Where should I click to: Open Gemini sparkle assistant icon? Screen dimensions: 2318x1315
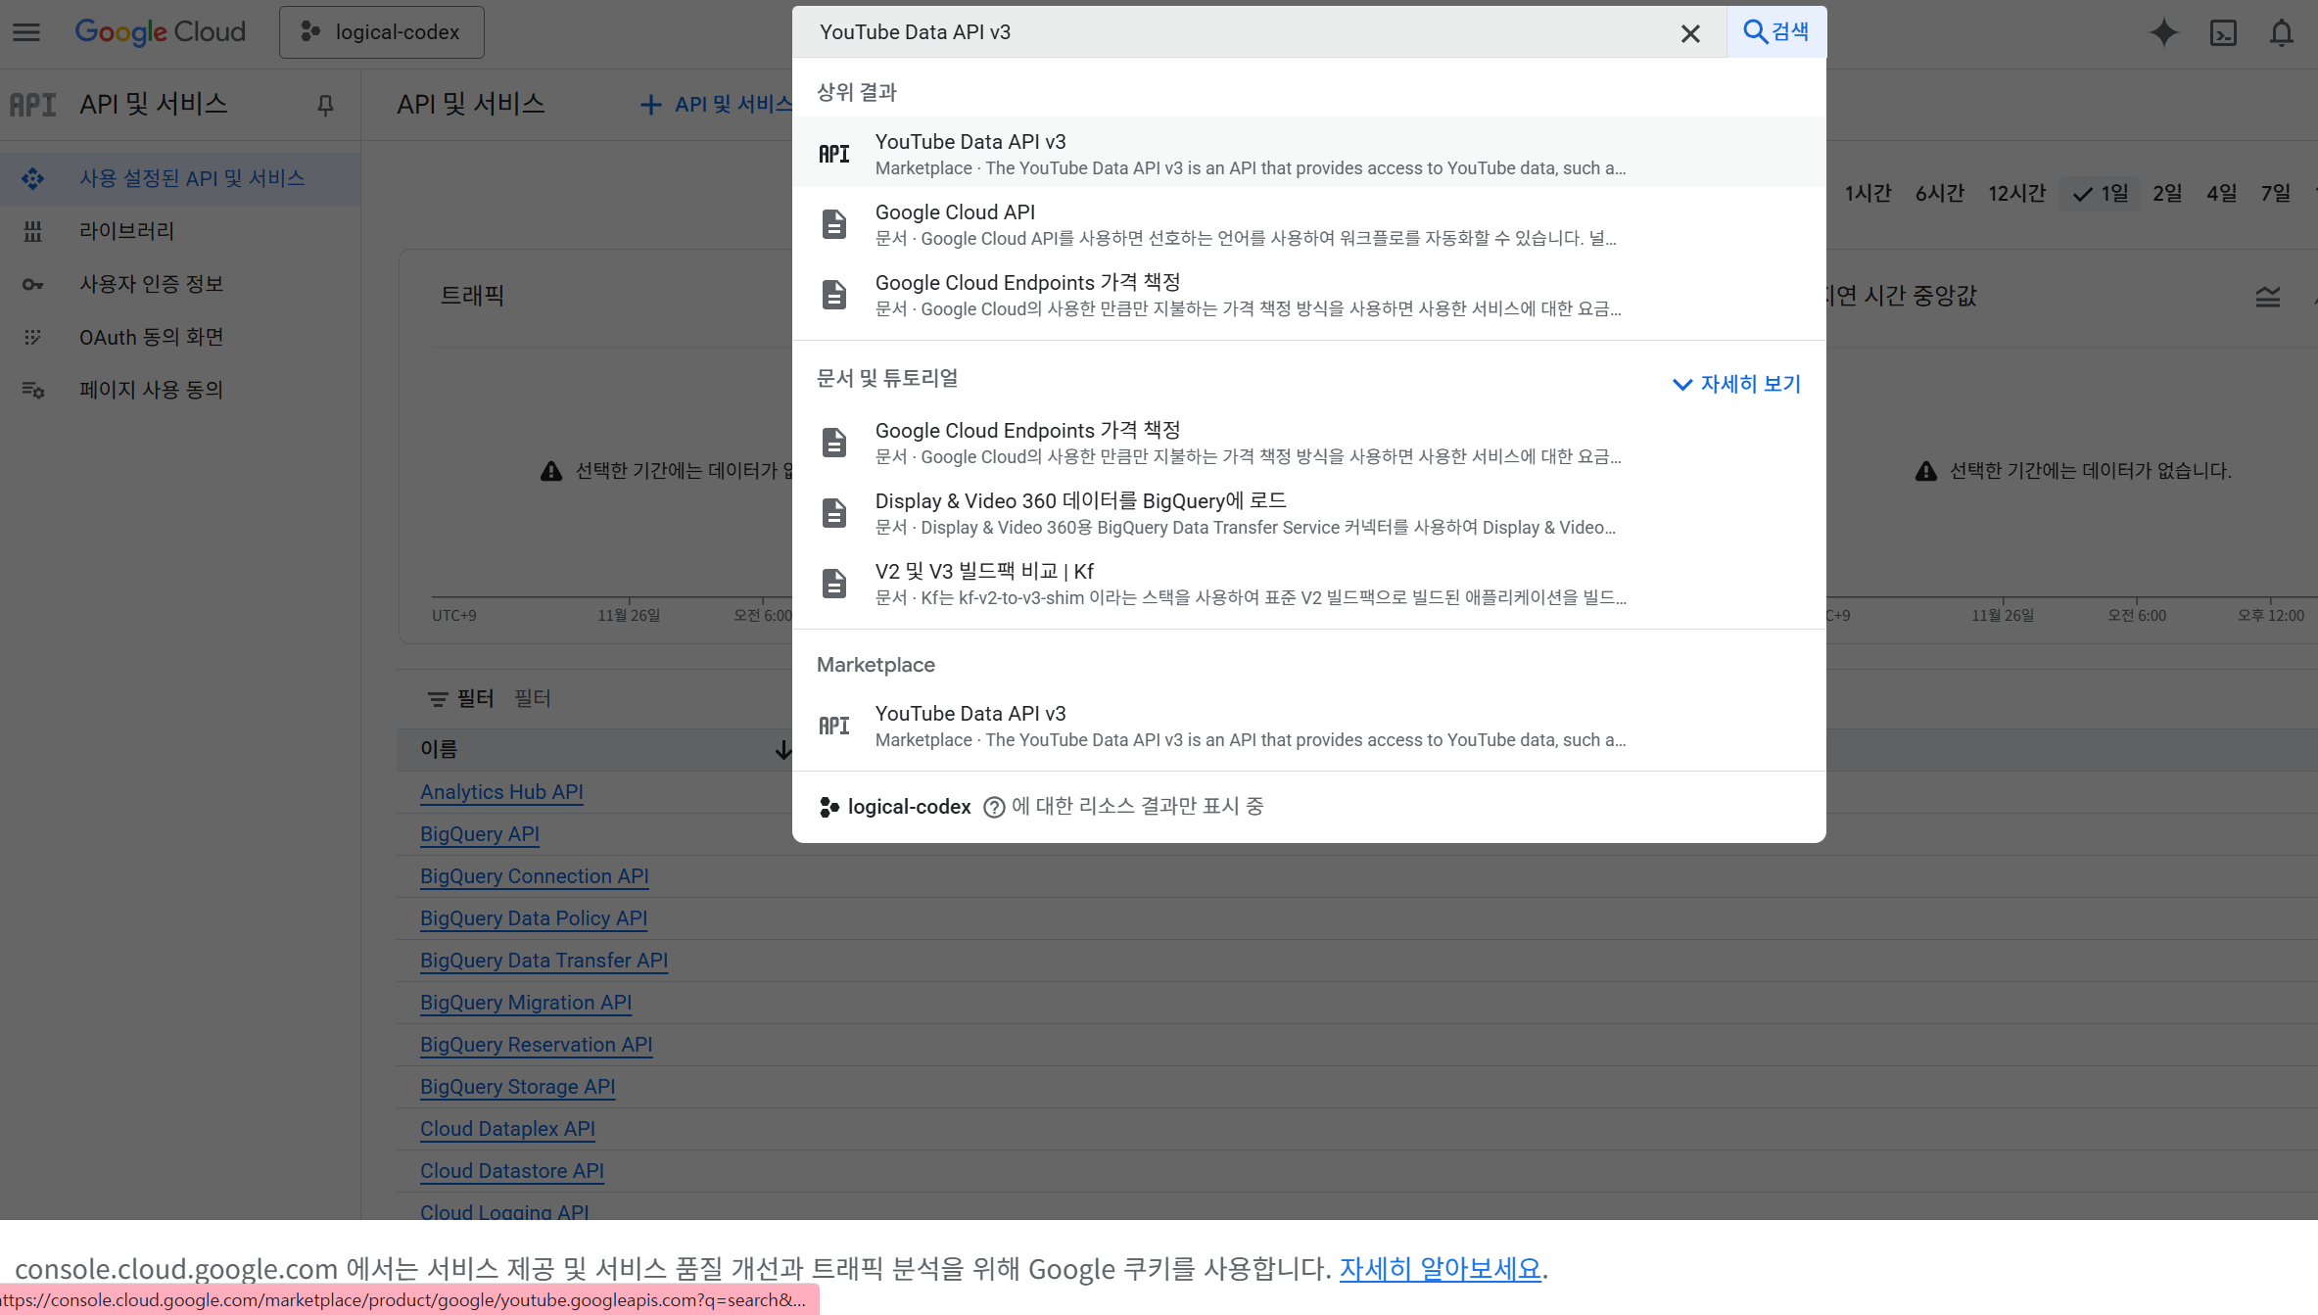click(x=2163, y=33)
